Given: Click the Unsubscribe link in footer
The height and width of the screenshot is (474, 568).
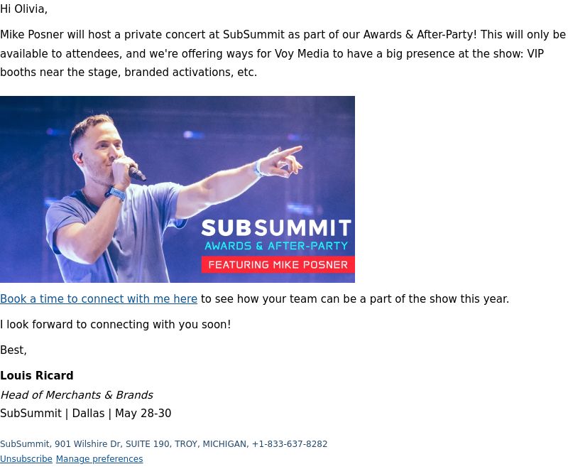Looking at the screenshot, I should pyautogui.click(x=26, y=459).
